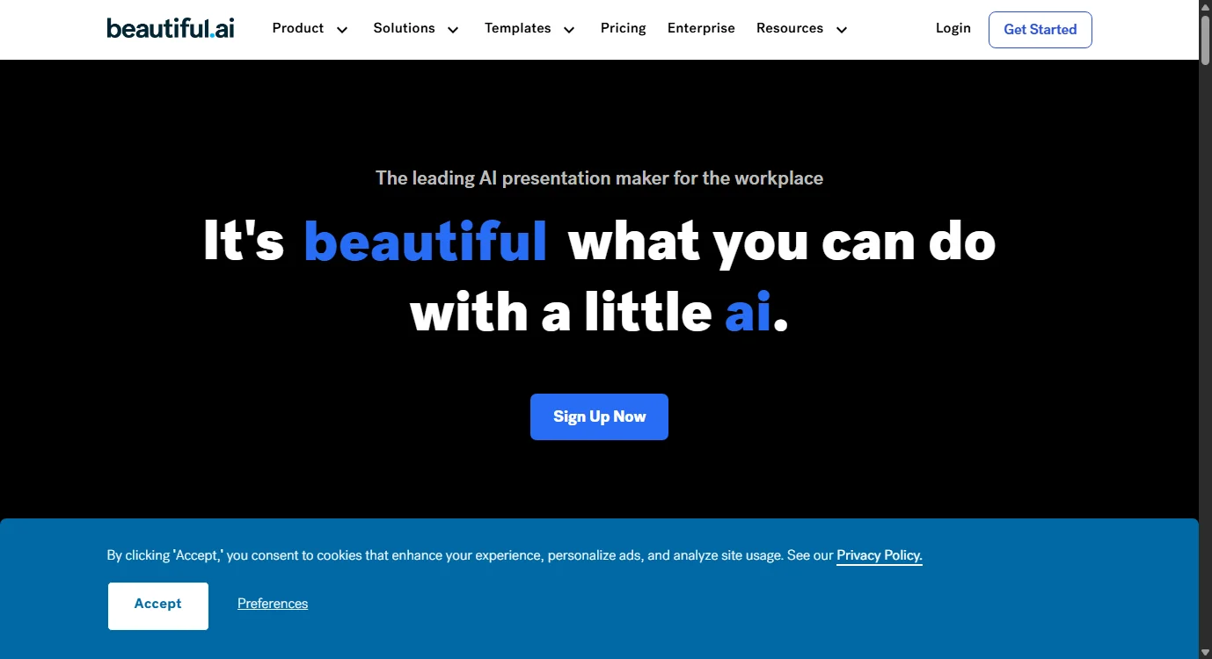Show the Resources dropdown menu label
The width and height of the screenshot is (1212, 659).
pos(789,28)
